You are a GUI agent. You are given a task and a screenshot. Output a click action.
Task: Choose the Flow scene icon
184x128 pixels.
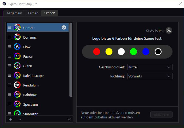(17, 47)
